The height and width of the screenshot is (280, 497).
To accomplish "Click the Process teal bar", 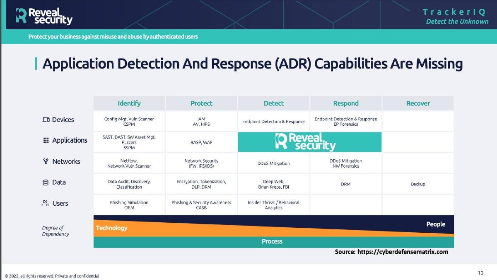I will [274, 242].
